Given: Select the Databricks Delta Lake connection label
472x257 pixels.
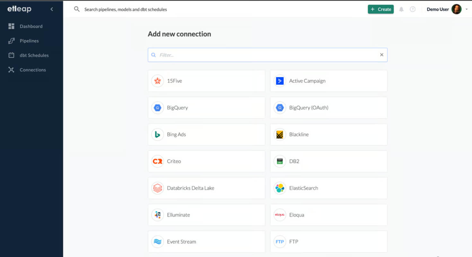Looking at the screenshot, I should tap(191, 188).
